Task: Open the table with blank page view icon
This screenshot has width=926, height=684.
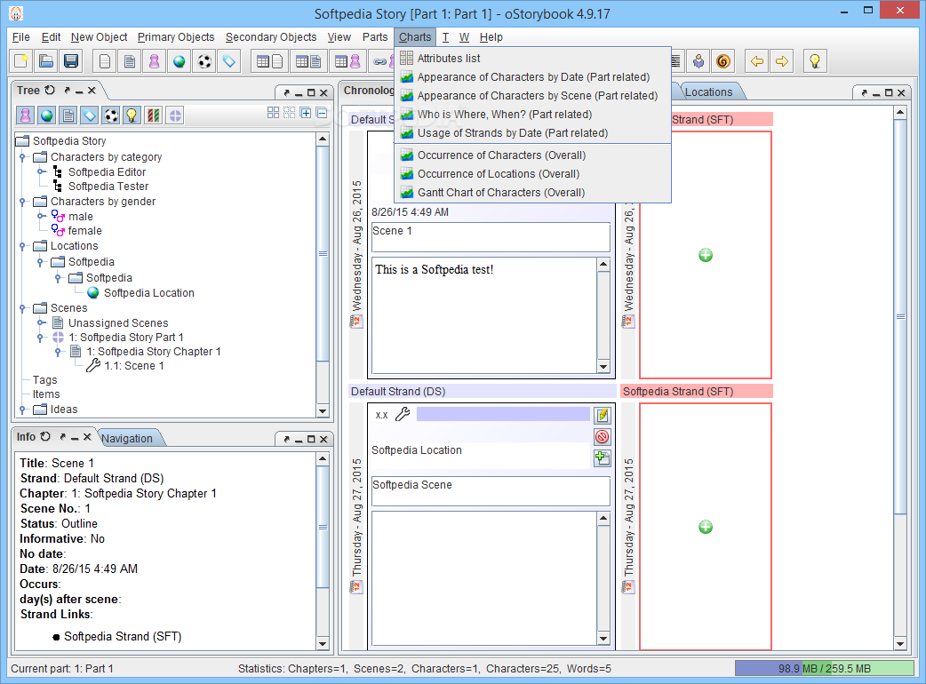Action: 270,61
